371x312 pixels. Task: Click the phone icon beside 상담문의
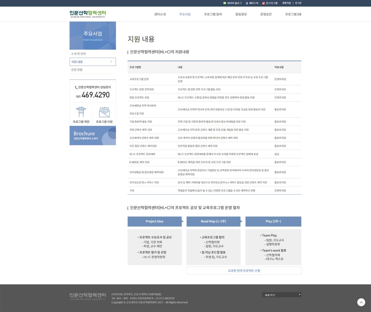click(x=76, y=87)
